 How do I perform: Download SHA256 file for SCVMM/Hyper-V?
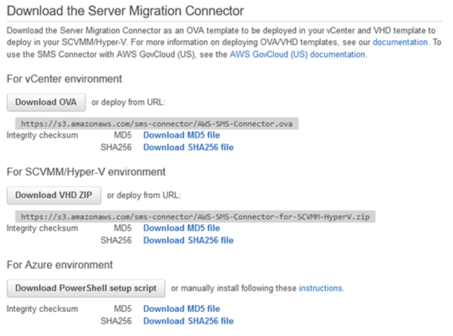(x=188, y=240)
